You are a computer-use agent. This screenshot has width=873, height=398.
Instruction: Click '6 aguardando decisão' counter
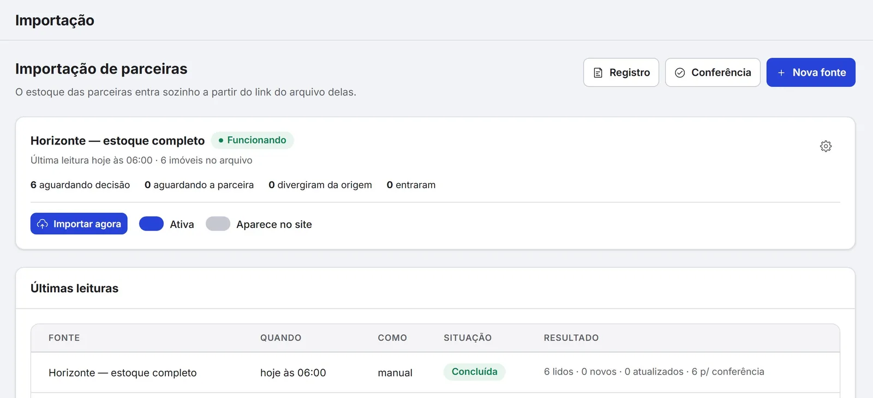80,185
